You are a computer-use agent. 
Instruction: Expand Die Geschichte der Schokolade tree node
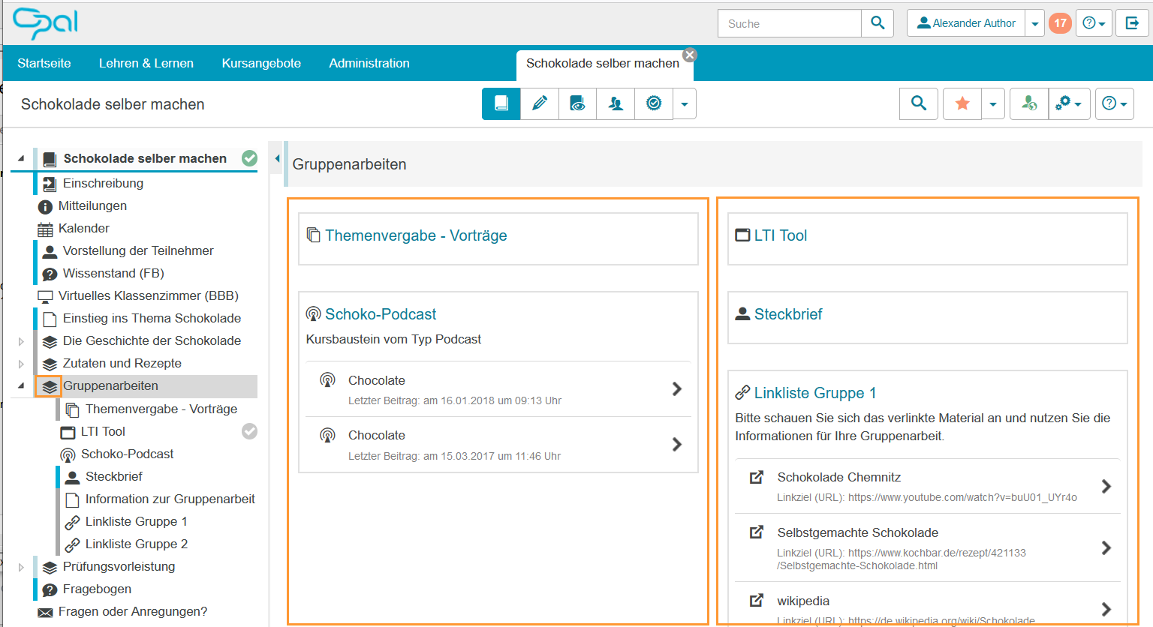click(x=21, y=341)
